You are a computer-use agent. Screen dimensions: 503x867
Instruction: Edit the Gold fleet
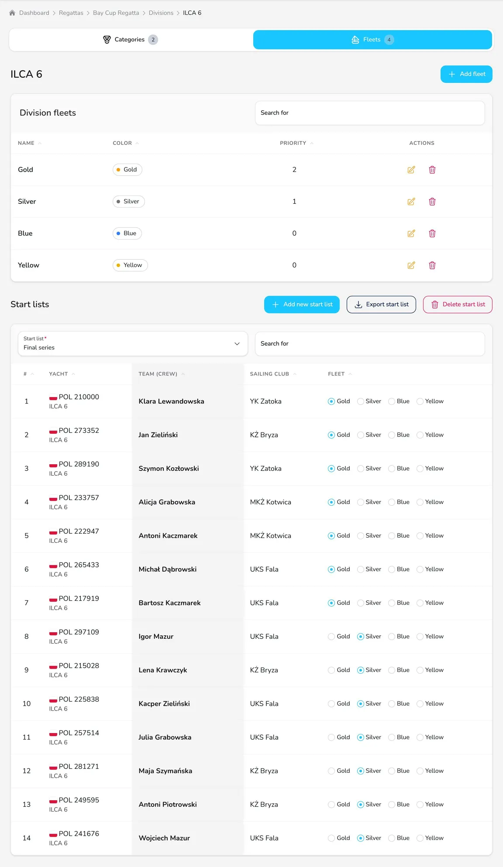(411, 170)
